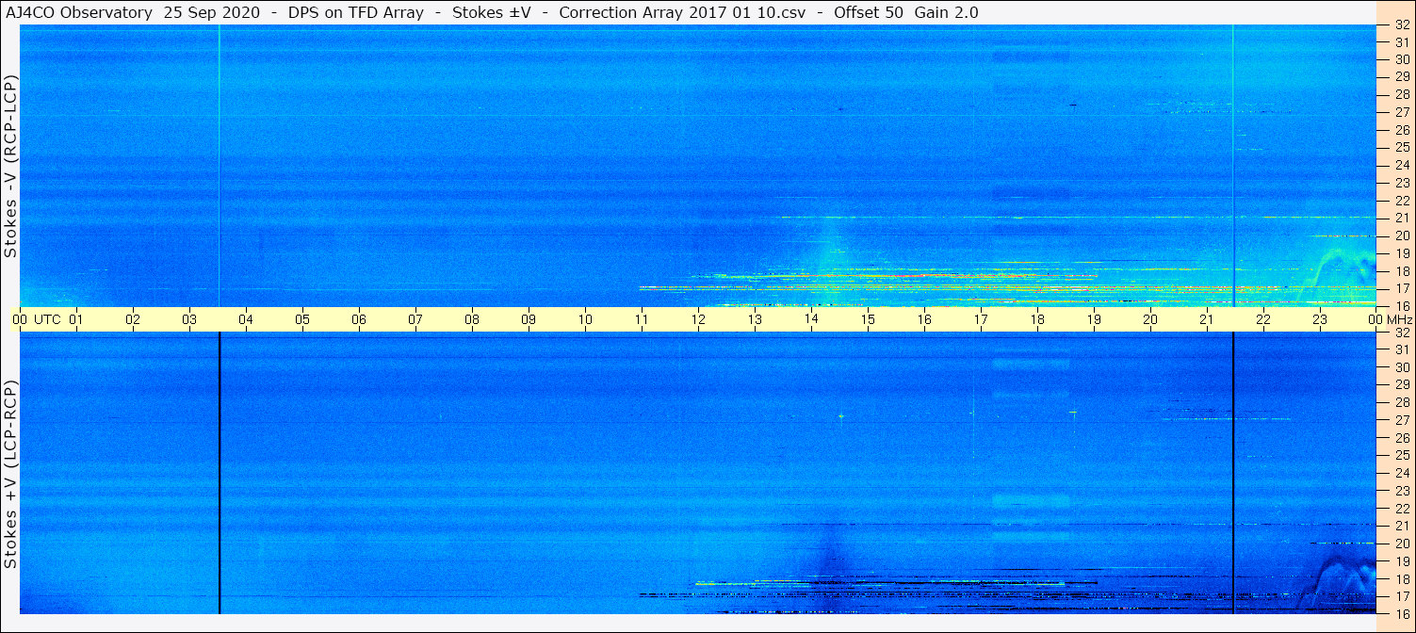Click 17 MHz tick of Stokes -V panel
The image size is (1416, 633).
point(1401,288)
